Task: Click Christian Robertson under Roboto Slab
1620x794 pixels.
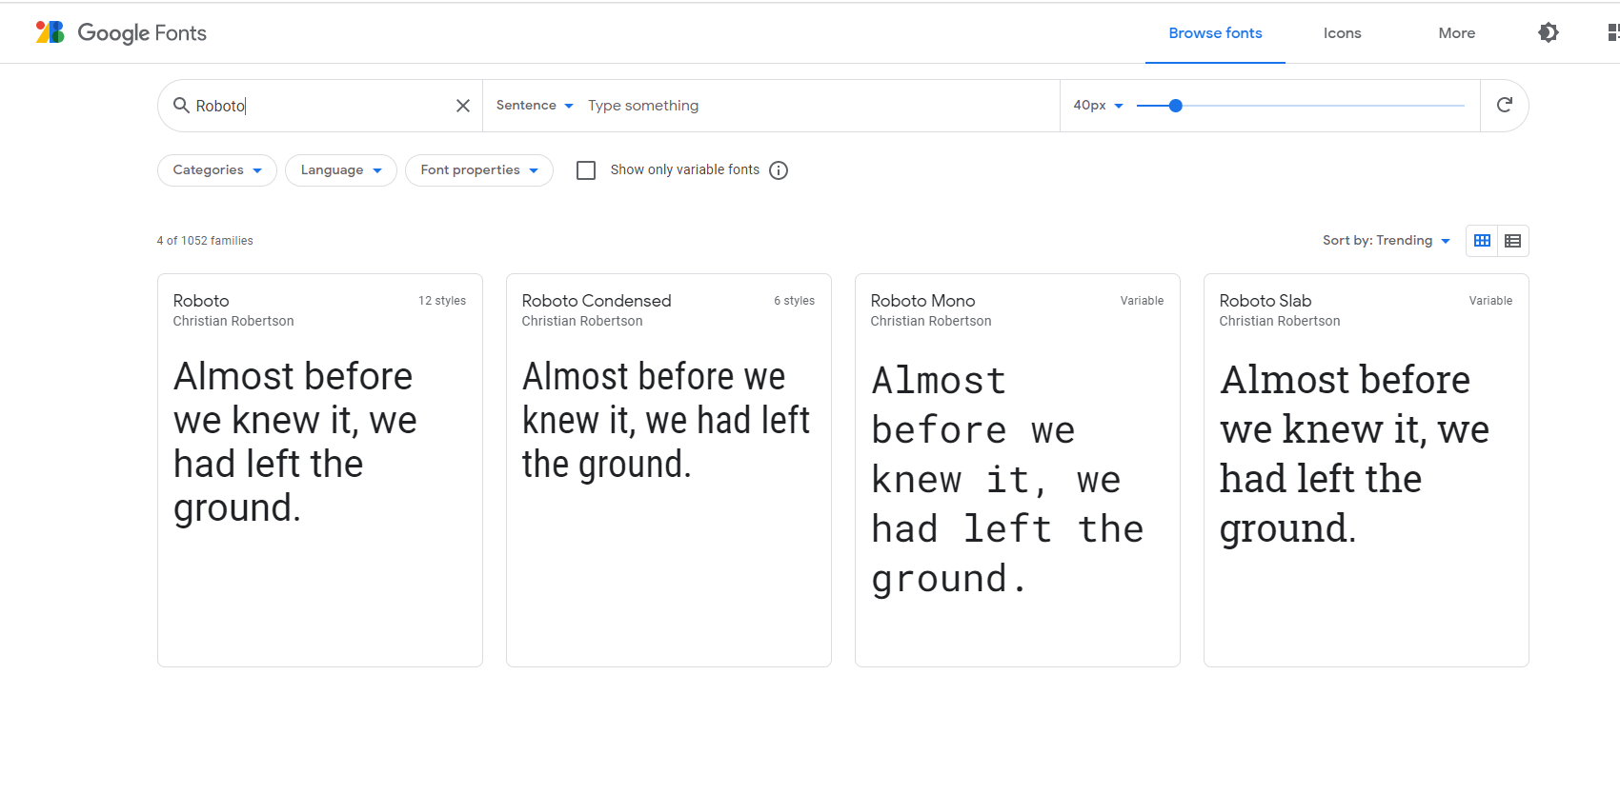Action: [x=1280, y=321]
